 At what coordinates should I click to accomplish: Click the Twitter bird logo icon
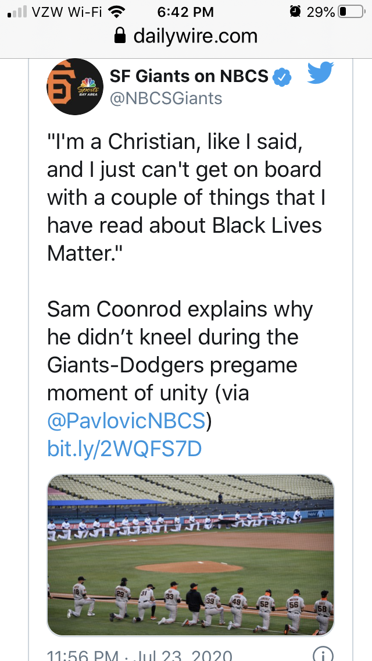pos(320,73)
